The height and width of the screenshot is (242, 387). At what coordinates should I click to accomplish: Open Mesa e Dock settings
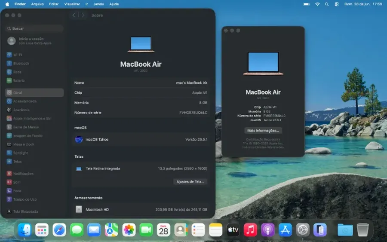tap(34, 144)
